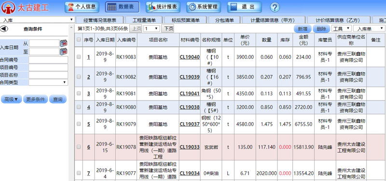Open material link CL19033

(190, 147)
